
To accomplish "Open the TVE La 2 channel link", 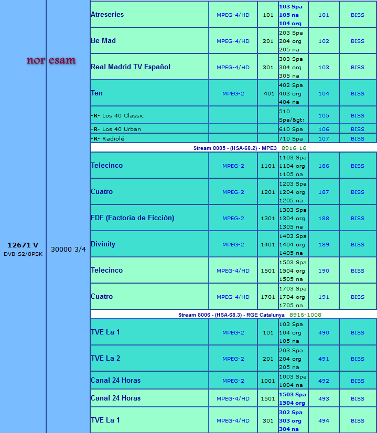I will point(105,359).
